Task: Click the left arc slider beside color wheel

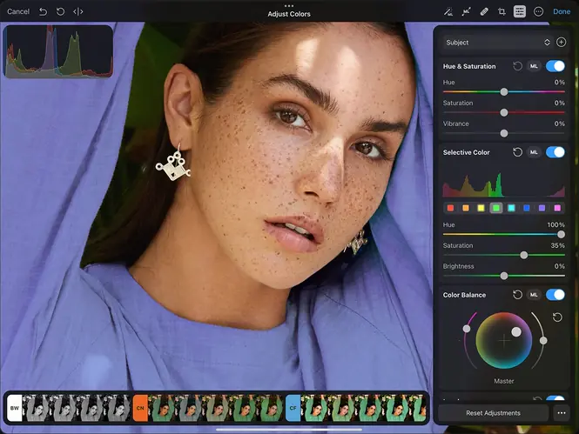Action: click(x=467, y=329)
